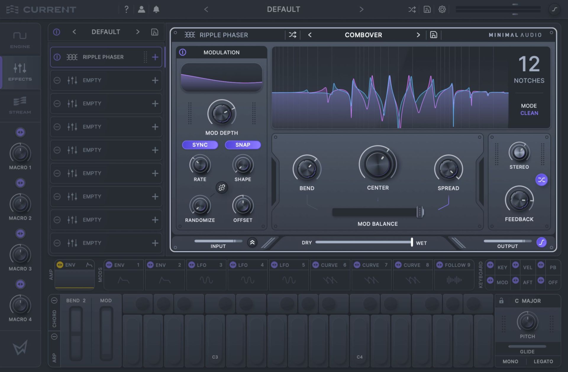Select the AMP ENV tab
Image resolution: width=568 pixels, height=372 pixels.
point(75,265)
